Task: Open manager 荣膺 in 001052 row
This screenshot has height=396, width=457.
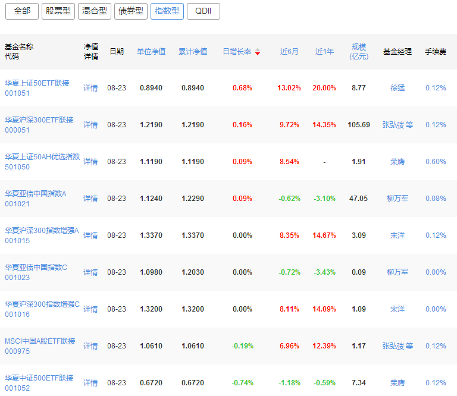Action: (397, 382)
